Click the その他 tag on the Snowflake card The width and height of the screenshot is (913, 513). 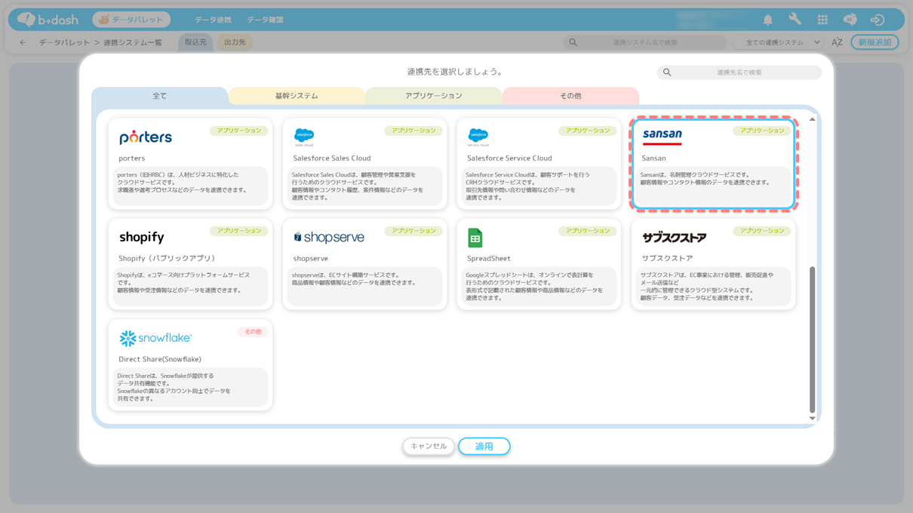pyautogui.click(x=252, y=332)
